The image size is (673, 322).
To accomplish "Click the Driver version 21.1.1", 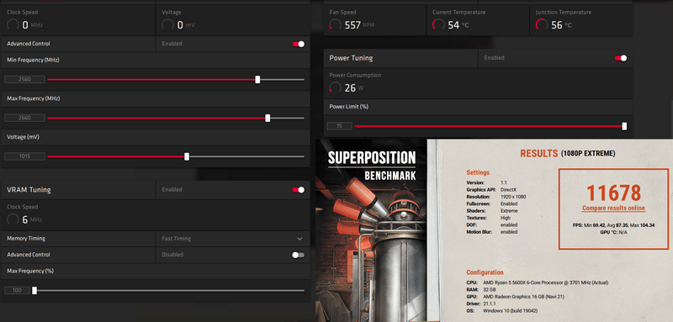I will click(x=490, y=304).
